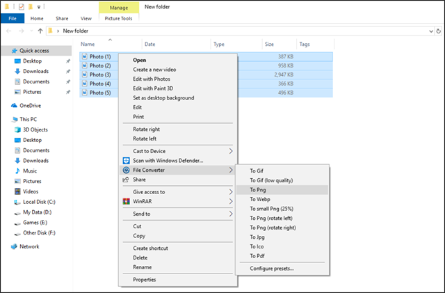The image size is (445, 293).
Task: Expand the Give access to submenu
Action: [x=231, y=191]
